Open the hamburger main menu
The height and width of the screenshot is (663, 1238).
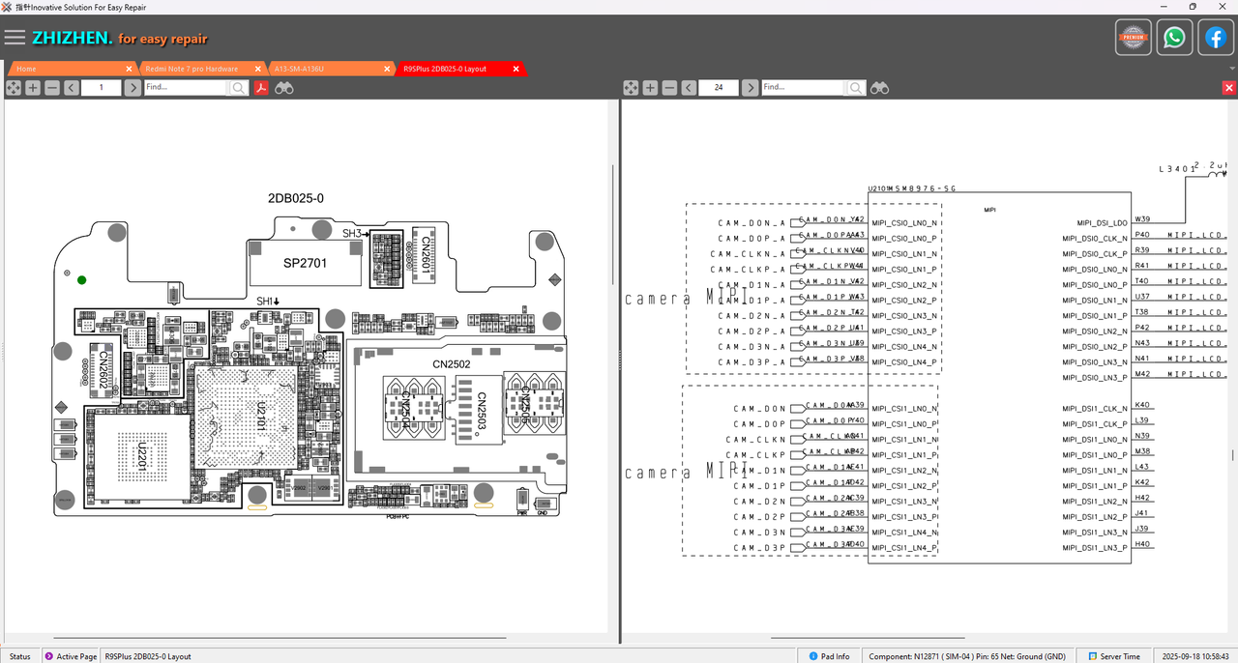[15, 38]
